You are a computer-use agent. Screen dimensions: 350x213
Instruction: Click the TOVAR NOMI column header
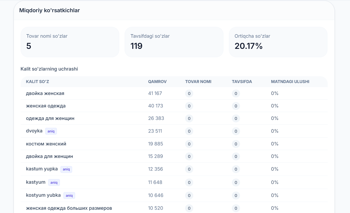click(198, 82)
